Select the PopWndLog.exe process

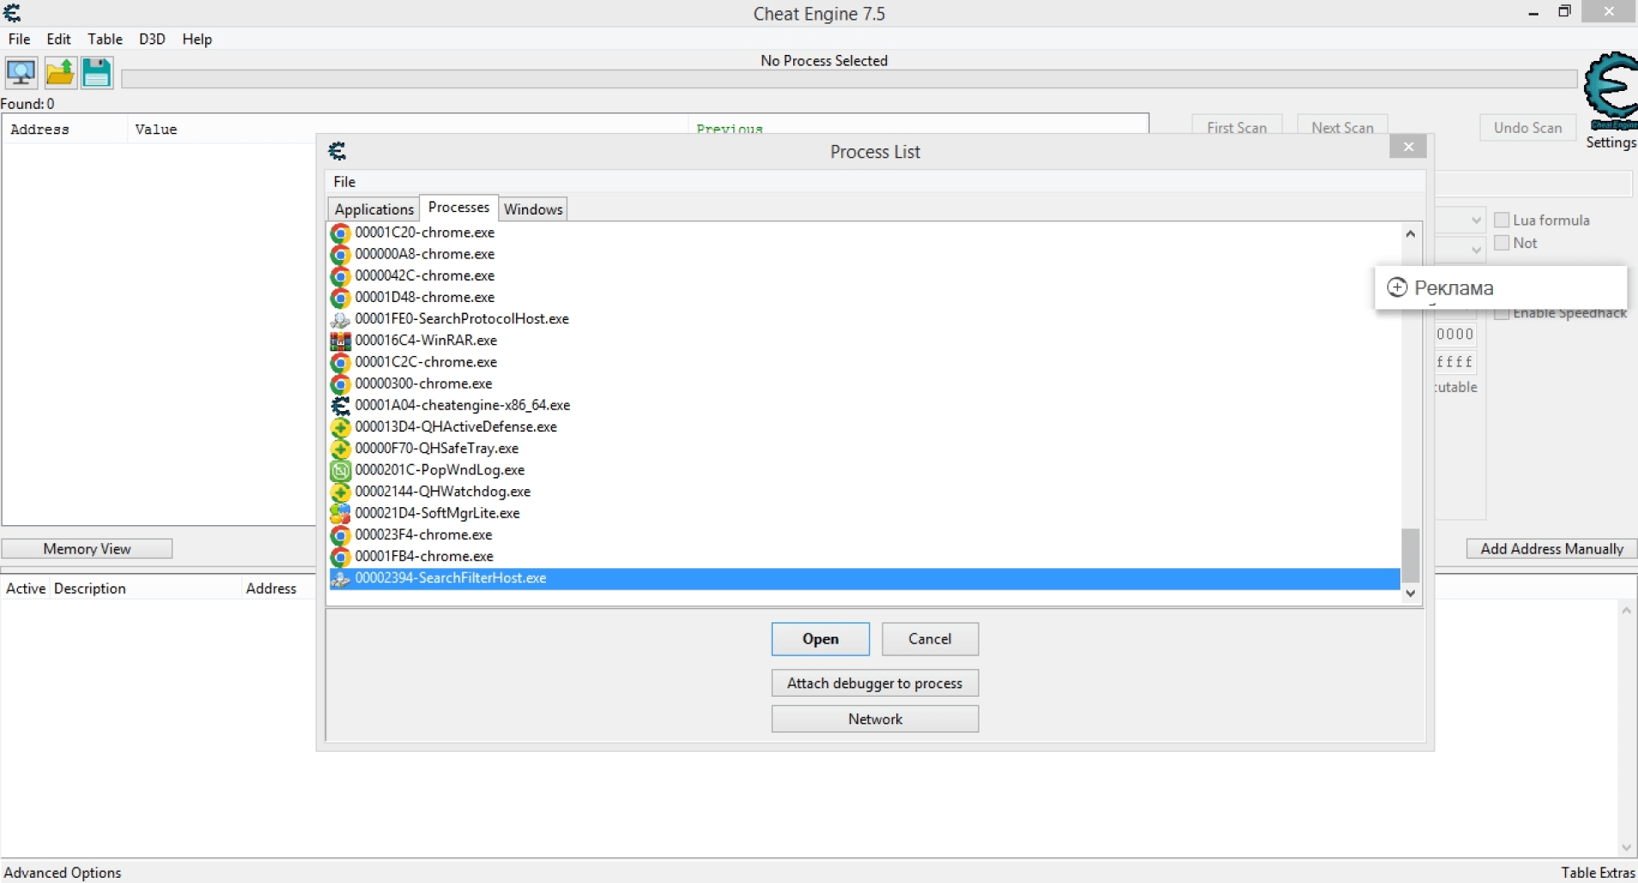[440, 470]
